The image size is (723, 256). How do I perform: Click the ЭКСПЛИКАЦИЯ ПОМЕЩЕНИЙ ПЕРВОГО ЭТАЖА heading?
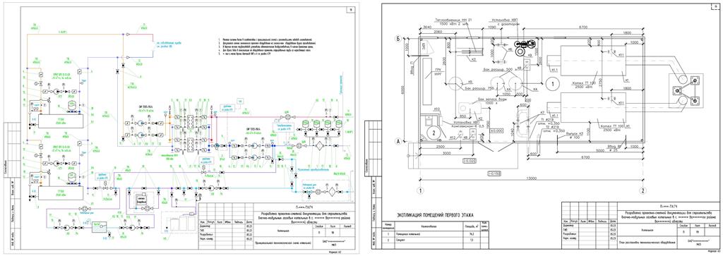coord(436,215)
